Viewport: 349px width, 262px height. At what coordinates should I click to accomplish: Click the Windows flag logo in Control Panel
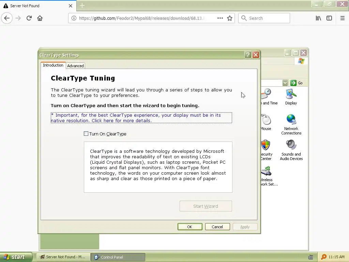point(301,61)
